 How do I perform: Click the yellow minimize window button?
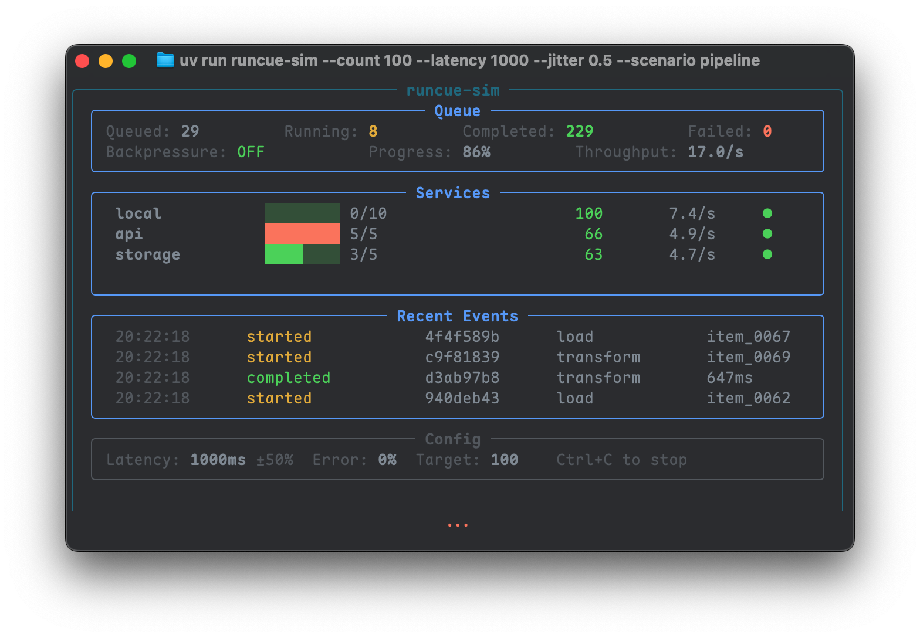click(x=106, y=61)
